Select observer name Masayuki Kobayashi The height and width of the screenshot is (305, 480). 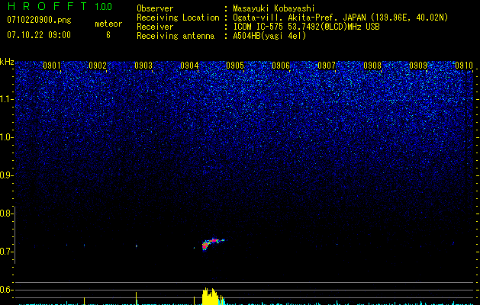[x=274, y=8]
